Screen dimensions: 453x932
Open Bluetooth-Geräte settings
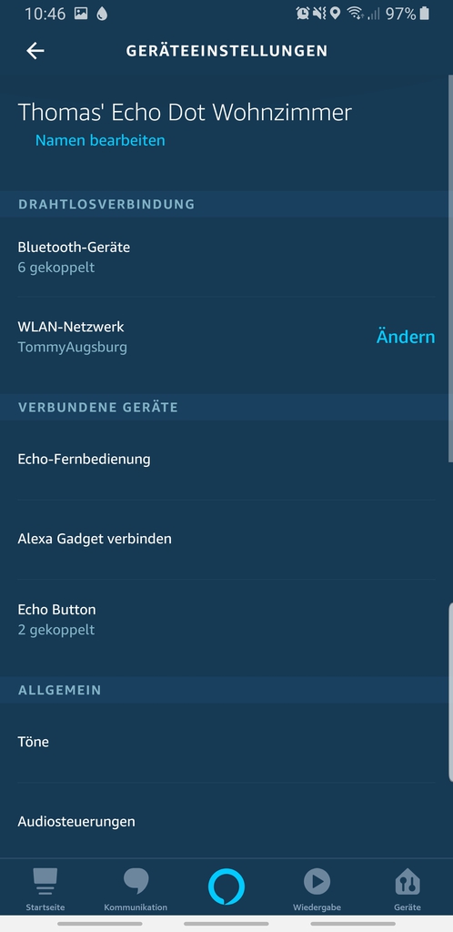(x=226, y=257)
